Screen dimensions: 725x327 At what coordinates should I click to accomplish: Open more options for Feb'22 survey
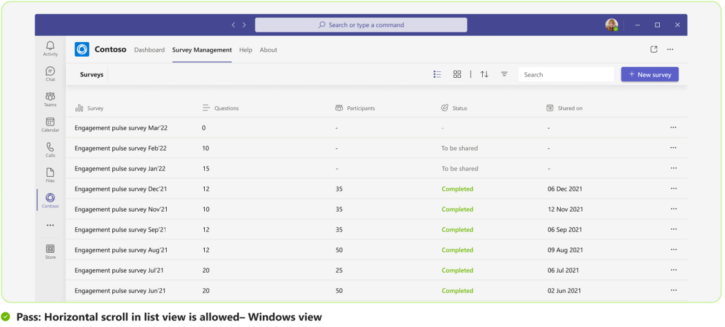point(673,148)
